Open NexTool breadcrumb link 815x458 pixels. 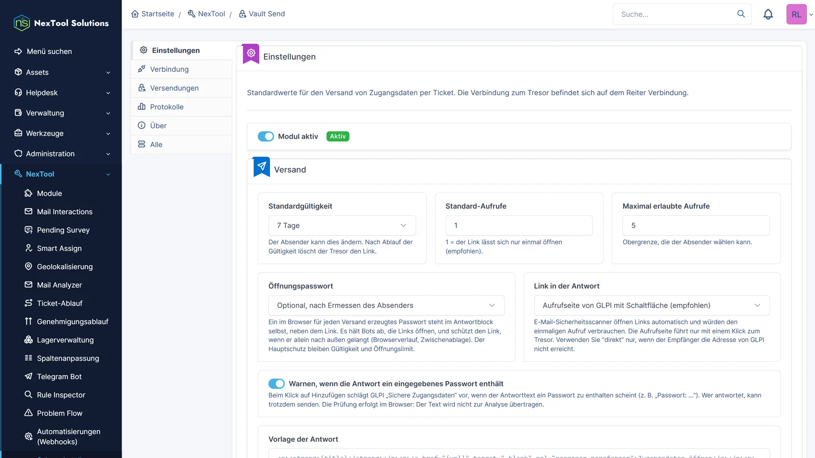coord(206,14)
